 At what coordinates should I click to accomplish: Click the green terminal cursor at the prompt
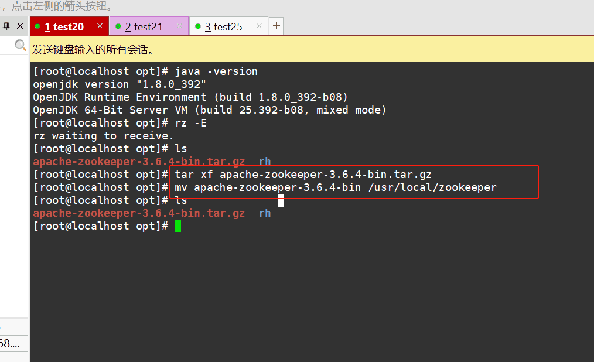(177, 226)
